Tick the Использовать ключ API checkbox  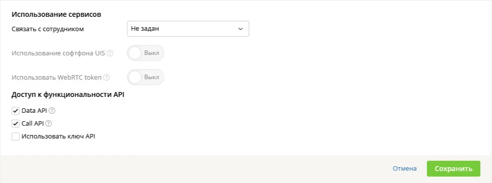tap(16, 137)
